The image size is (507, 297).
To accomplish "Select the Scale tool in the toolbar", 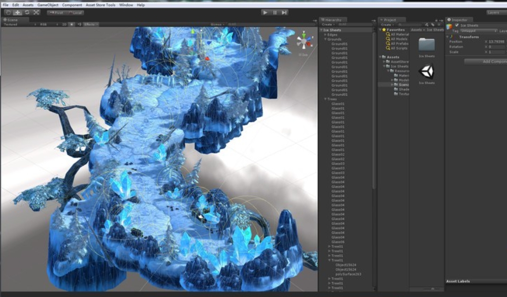I will point(36,13).
